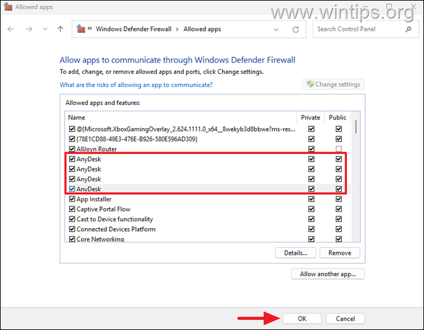Toggle Public for App Installer
Screen dimensions: 424x330
tap(339, 199)
